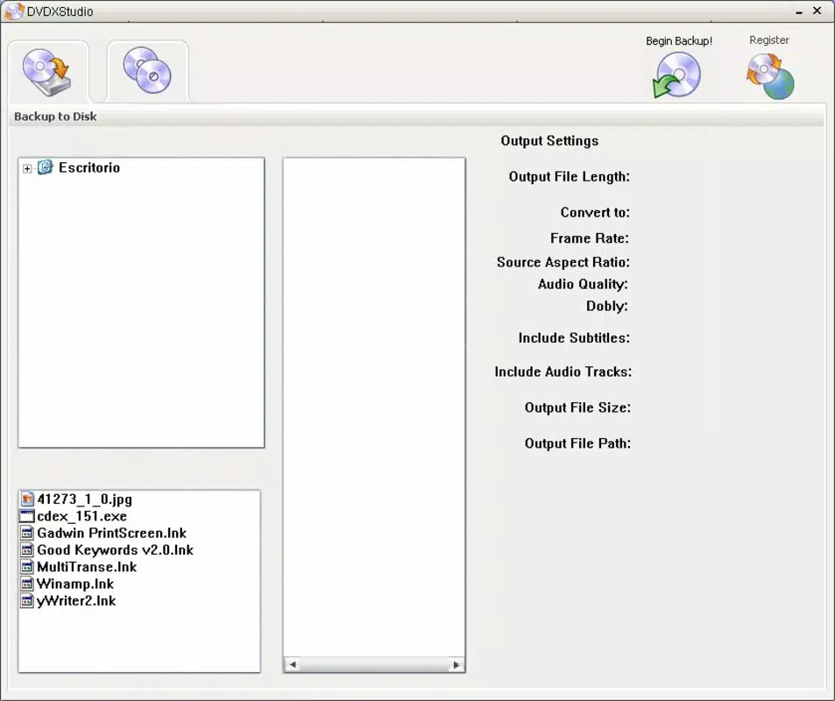Click the Winamp shortcut icon

tap(27, 584)
